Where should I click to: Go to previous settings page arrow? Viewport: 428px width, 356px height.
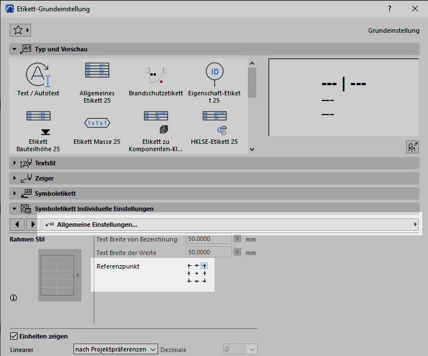[x=17, y=224]
